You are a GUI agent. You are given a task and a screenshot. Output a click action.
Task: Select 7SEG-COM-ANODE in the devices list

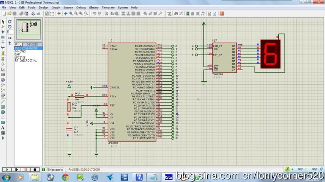coord(28,48)
